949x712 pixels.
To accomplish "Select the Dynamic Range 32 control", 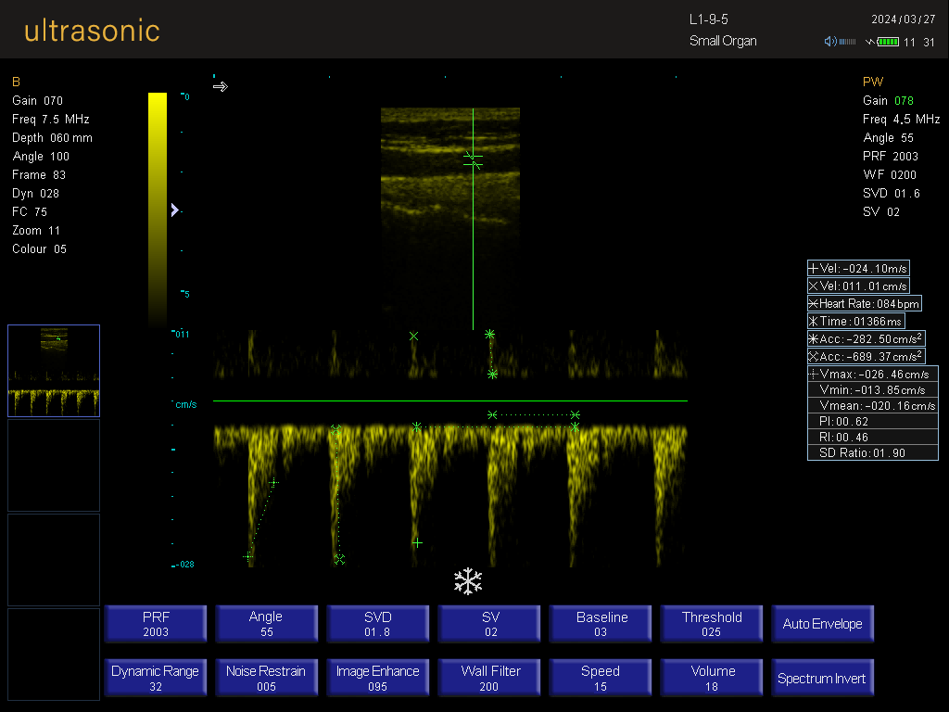I will coord(156,679).
